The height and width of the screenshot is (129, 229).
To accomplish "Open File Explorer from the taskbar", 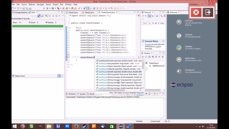I will tap(49, 126).
